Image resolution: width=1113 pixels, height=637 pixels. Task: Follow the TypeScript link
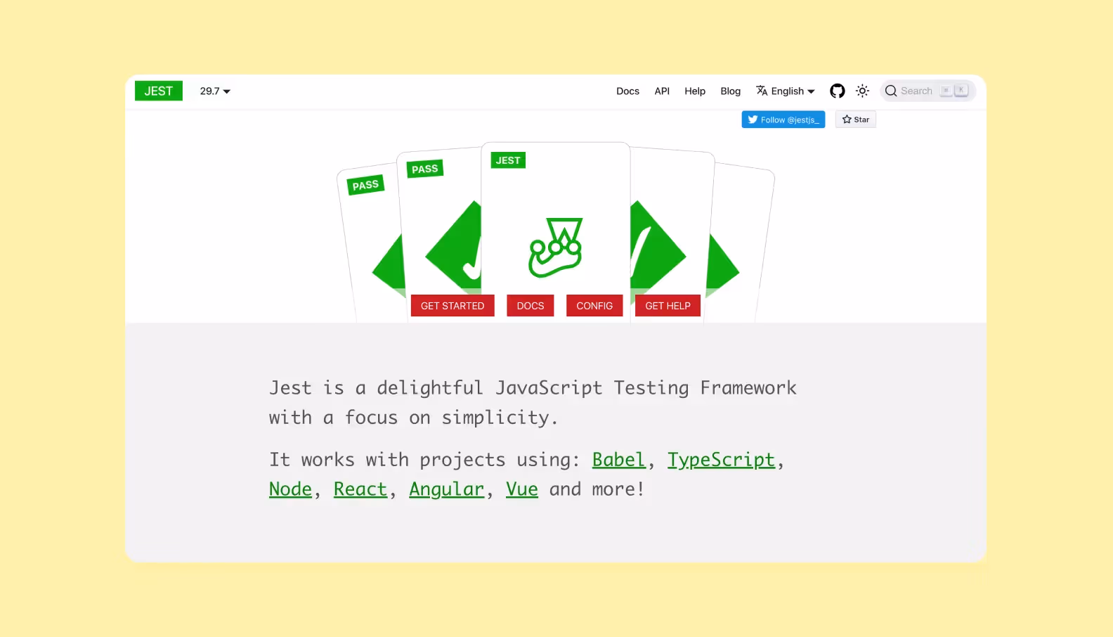(x=721, y=460)
